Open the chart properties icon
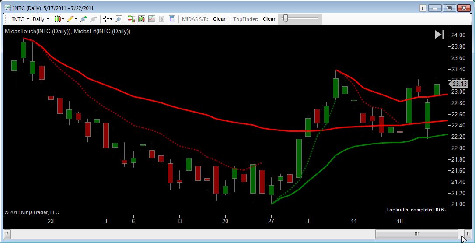Viewport: 475px width, 243px height. tap(172, 19)
